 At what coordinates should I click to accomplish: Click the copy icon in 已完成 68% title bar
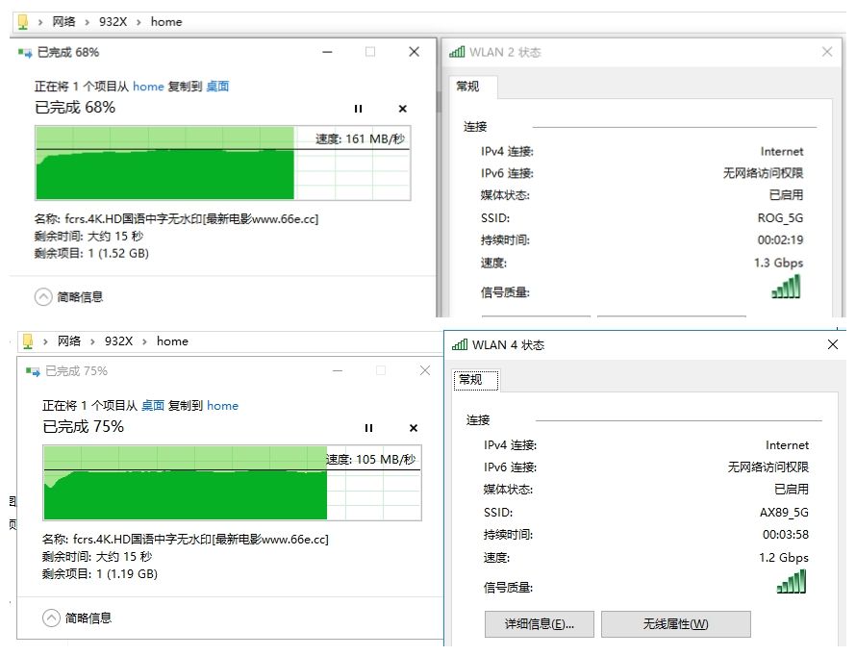[x=25, y=52]
